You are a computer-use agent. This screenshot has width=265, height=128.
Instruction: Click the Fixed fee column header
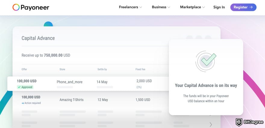click(140, 69)
